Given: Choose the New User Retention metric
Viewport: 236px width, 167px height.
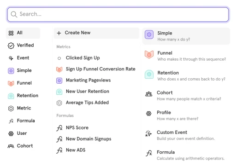Looking at the screenshot, I should click(x=88, y=92).
